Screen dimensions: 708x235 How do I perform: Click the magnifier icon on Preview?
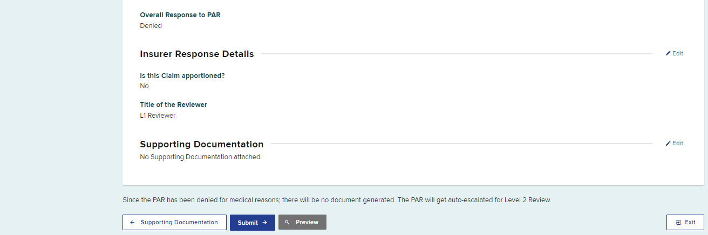[287, 222]
